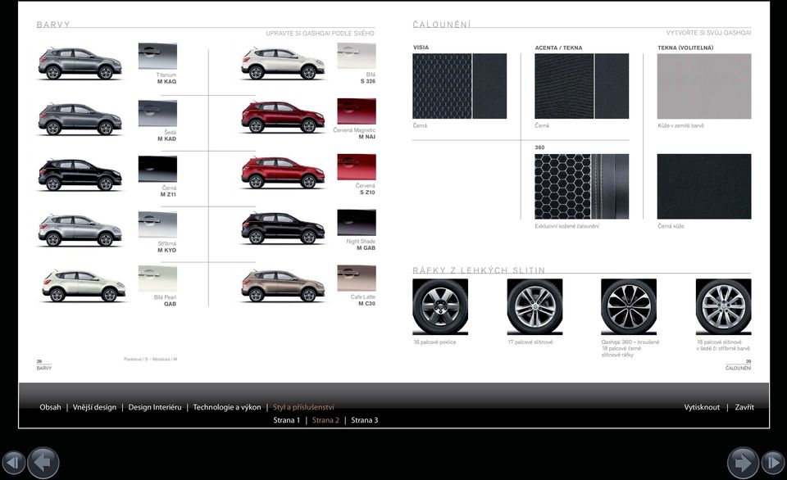The width and height of the screenshot is (787, 480).
Task: Select the Bílá Pearl QAB paint swatch
Action: click(157, 278)
